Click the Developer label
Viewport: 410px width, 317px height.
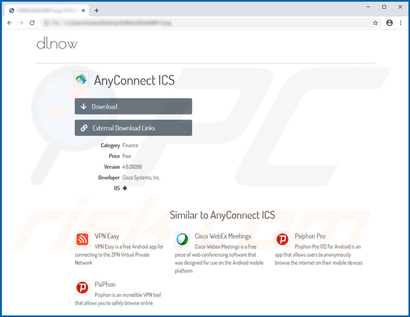click(x=109, y=177)
